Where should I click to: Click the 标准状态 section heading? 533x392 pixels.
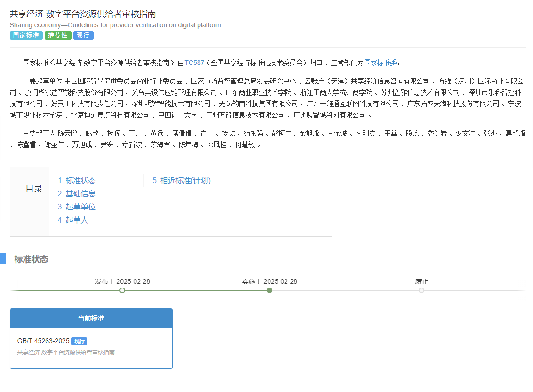(x=31, y=259)
